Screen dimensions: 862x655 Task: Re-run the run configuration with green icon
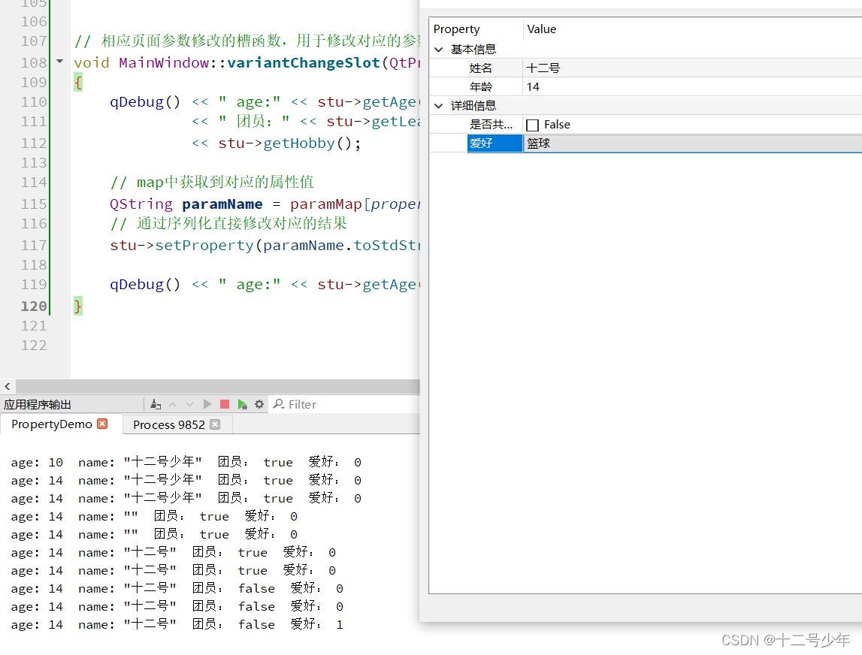241,404
